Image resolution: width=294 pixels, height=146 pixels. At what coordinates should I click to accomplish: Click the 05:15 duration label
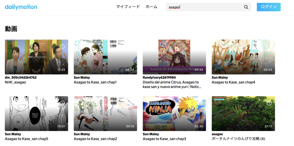[x=130, y=126]
